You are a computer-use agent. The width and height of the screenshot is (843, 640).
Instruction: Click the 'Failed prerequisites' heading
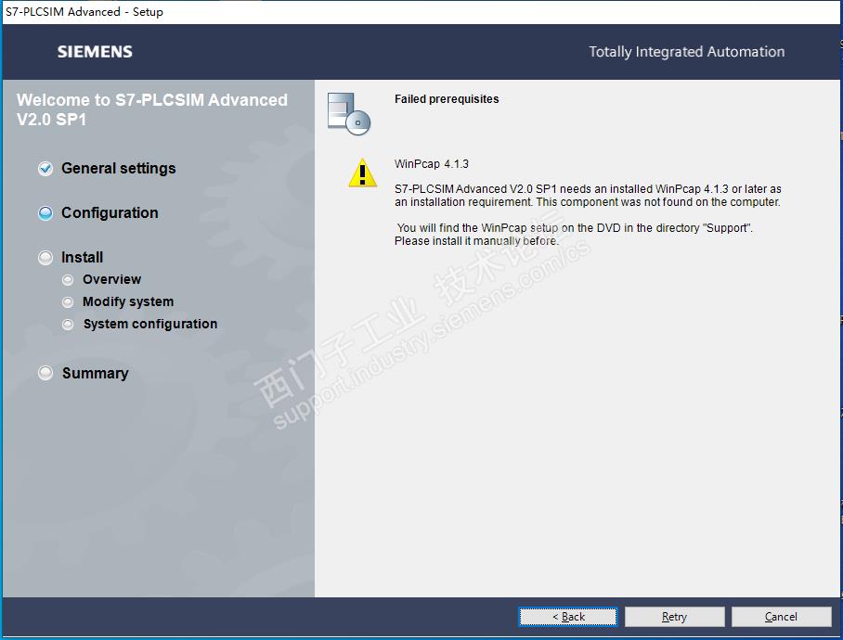(447, 99)
